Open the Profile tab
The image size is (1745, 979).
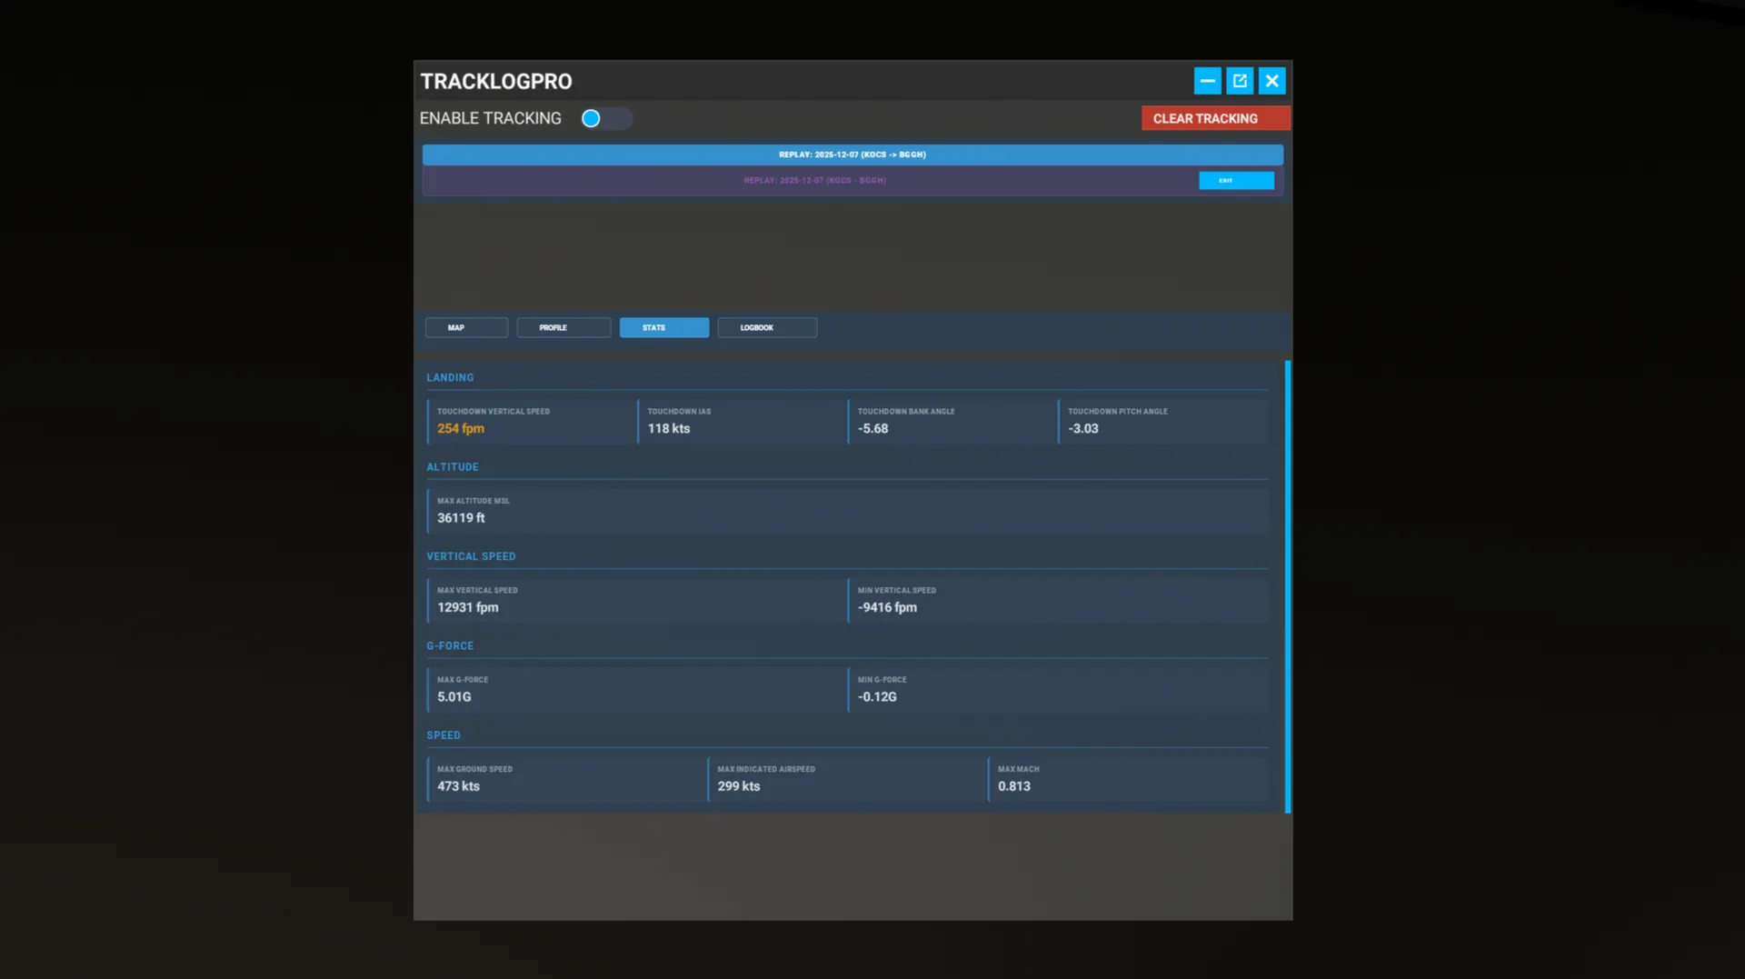point(563,327)
